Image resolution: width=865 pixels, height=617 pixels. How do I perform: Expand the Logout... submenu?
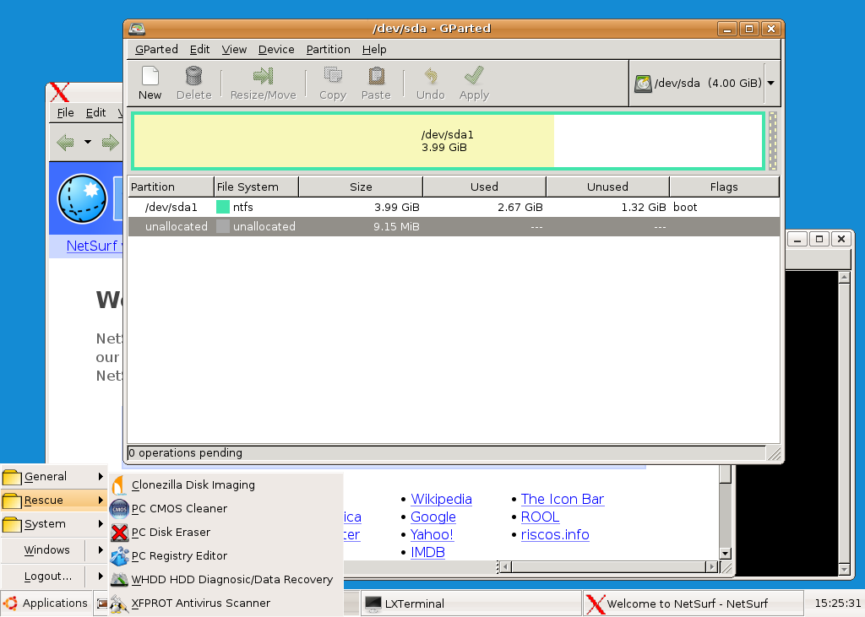tap(54, 576)
